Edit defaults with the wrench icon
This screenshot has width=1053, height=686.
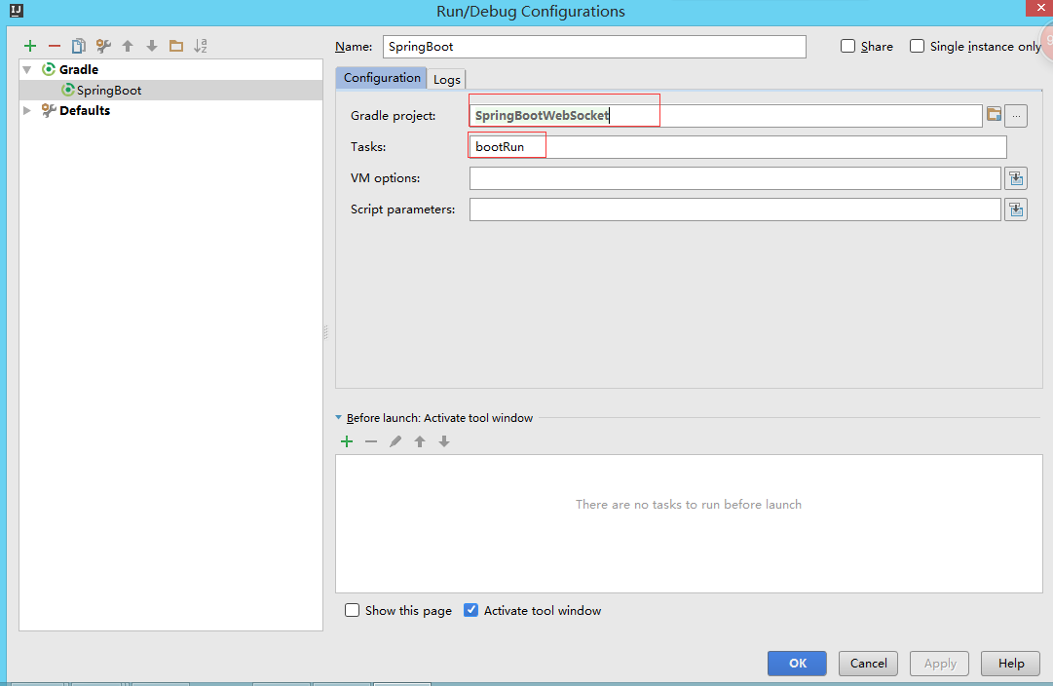pos(103,46)
